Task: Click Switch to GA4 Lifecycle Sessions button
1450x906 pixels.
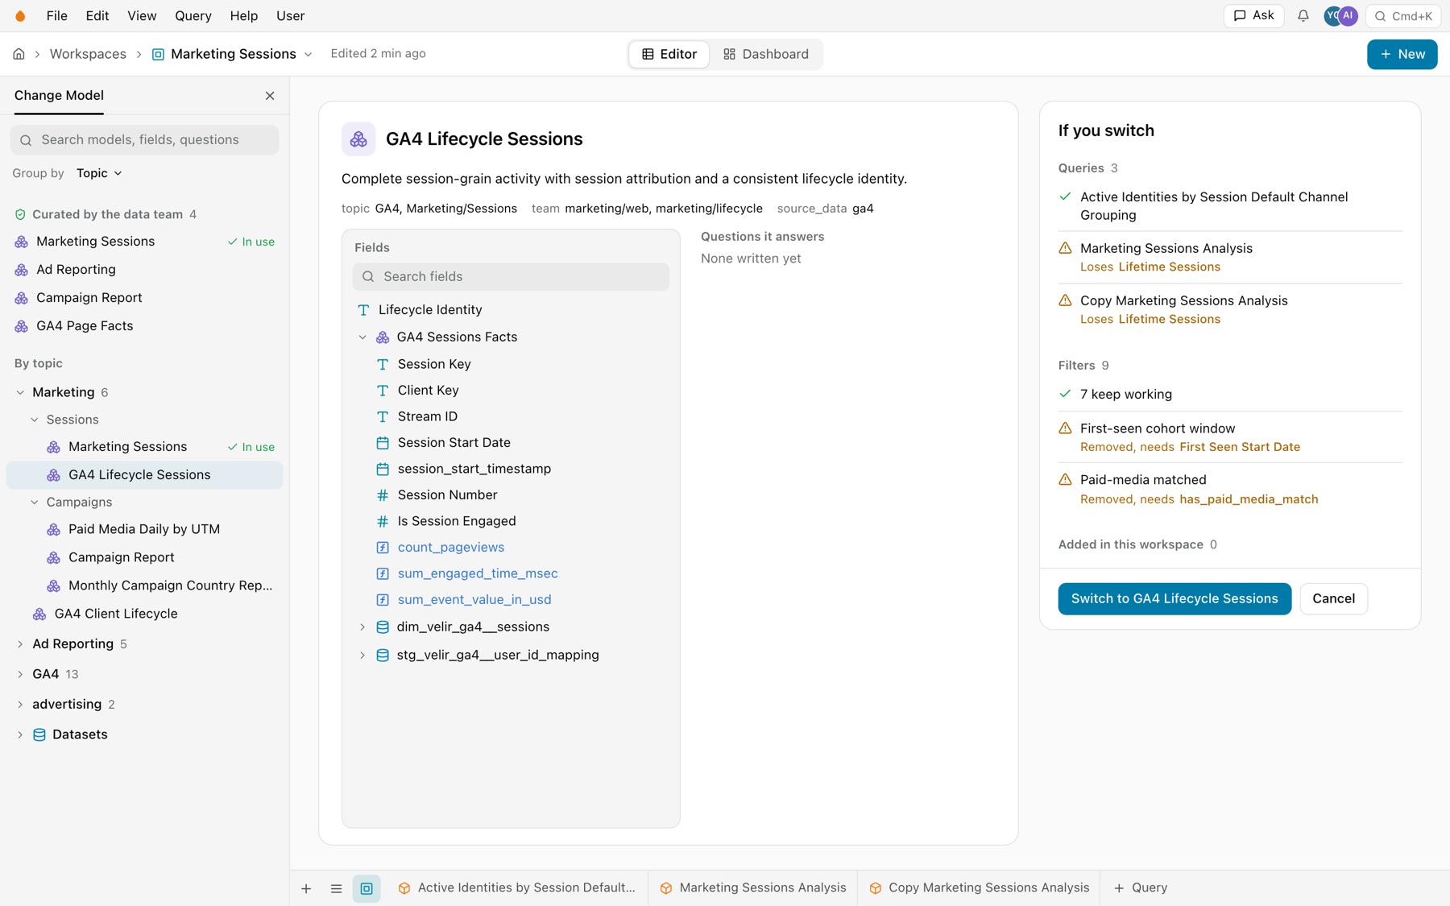Action: (1174, 598)
